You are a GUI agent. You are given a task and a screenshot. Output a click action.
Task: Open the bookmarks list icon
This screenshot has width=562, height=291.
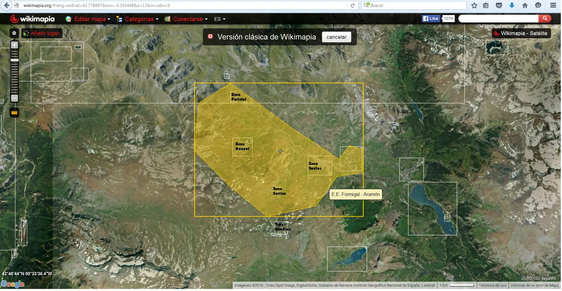click(486, 5)
